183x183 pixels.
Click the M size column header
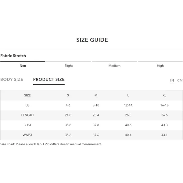pos(96,95)
